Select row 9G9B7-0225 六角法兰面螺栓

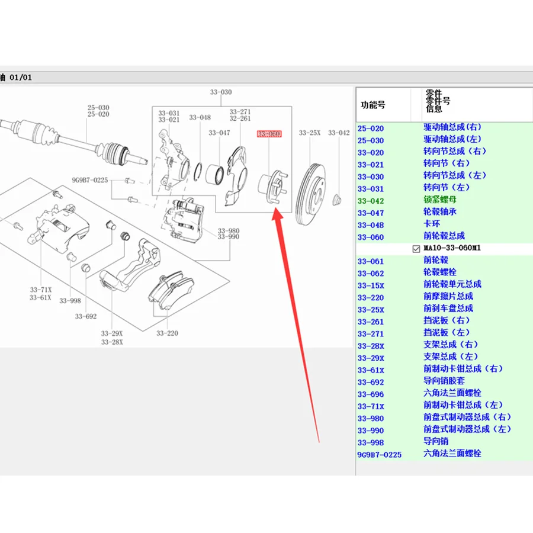444,454
